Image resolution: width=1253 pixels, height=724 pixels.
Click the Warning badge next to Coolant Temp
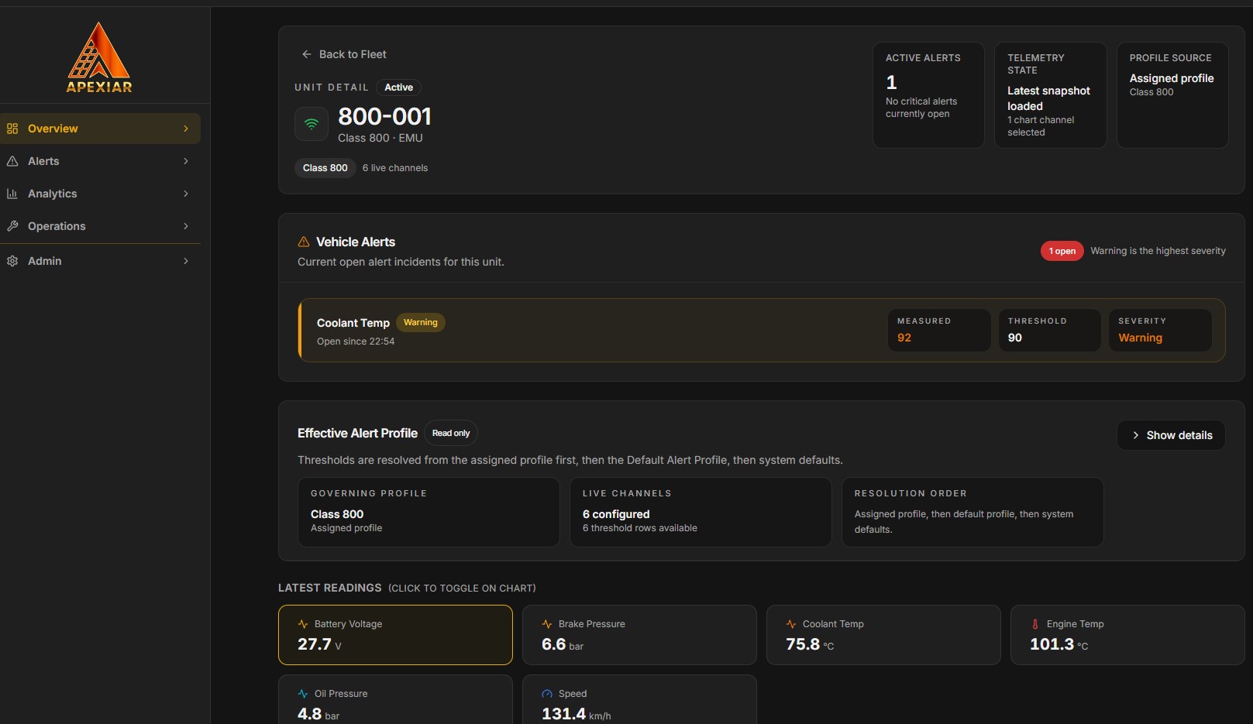point(420,322)
